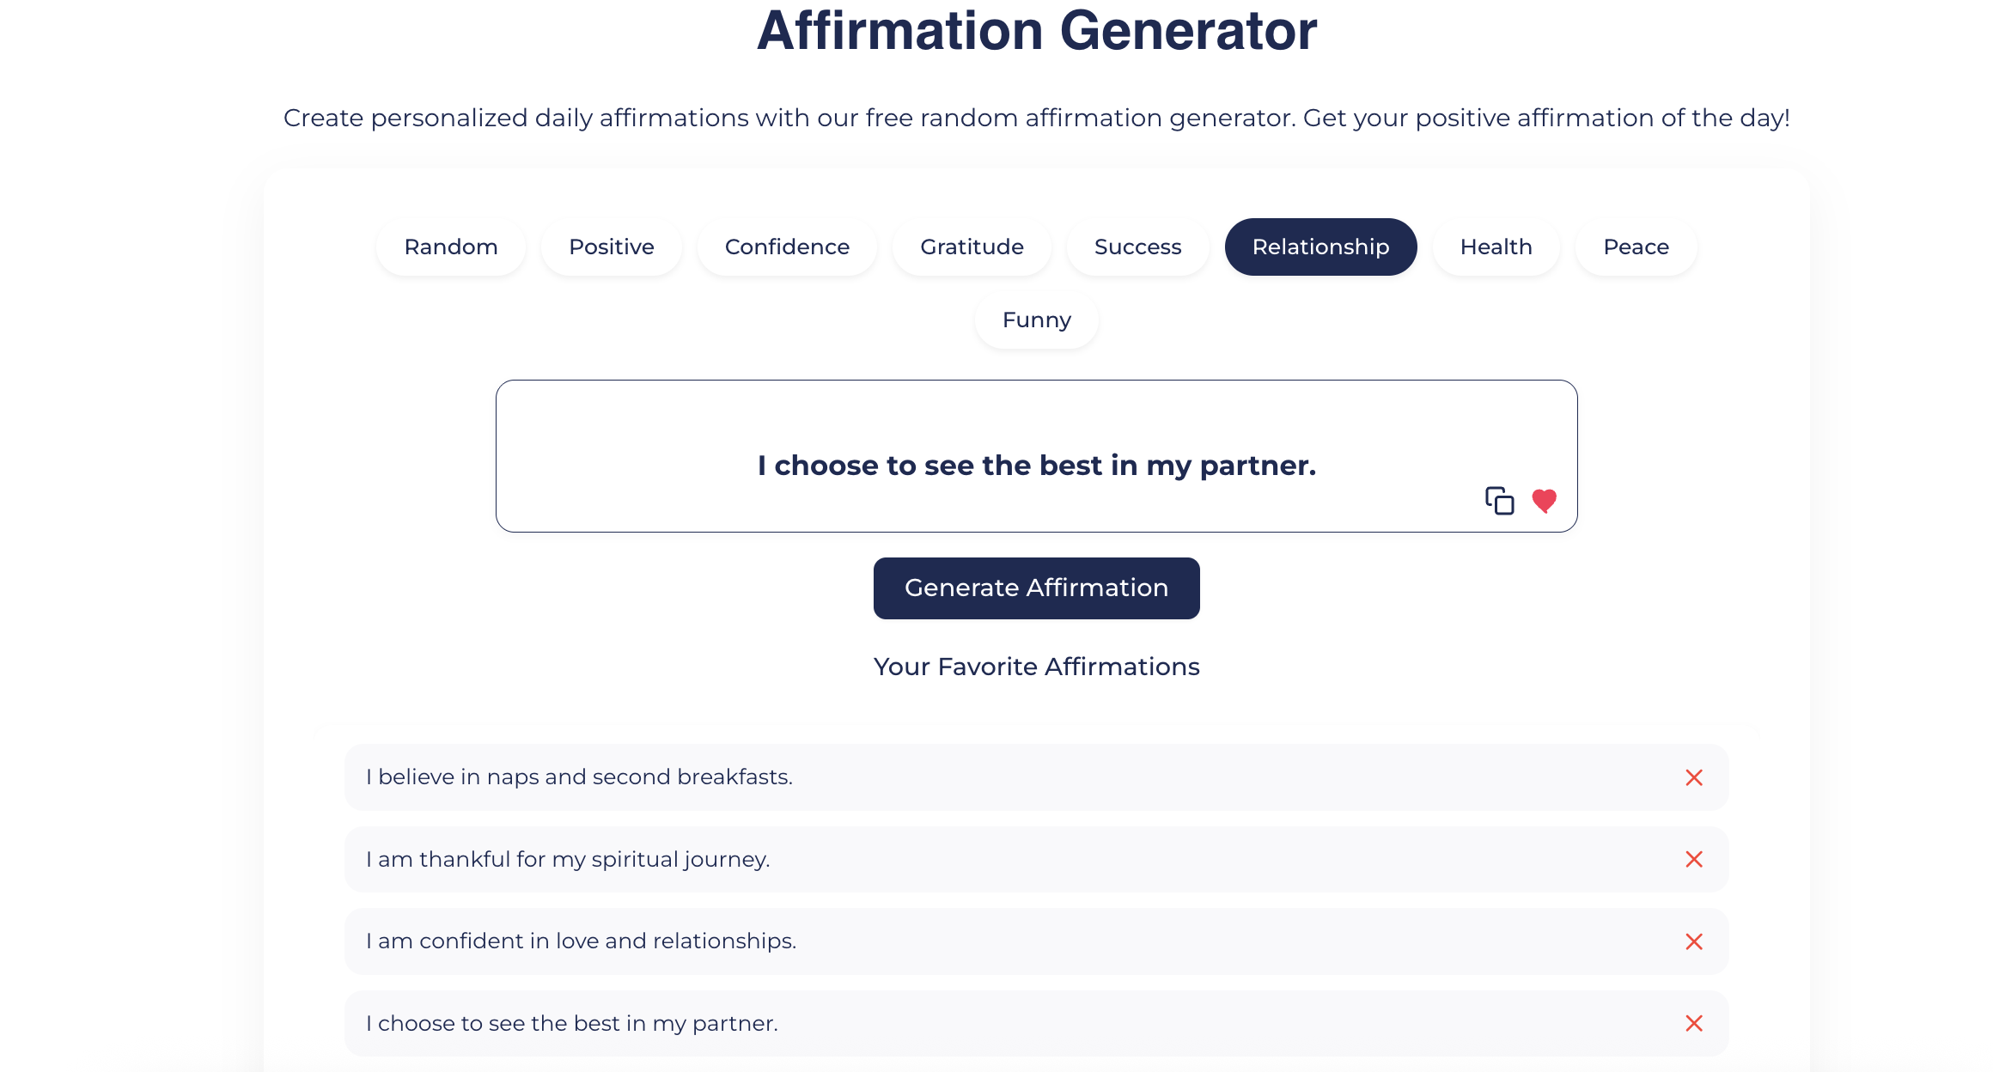
Task: Choose the Peace category
Action: 1635,247
